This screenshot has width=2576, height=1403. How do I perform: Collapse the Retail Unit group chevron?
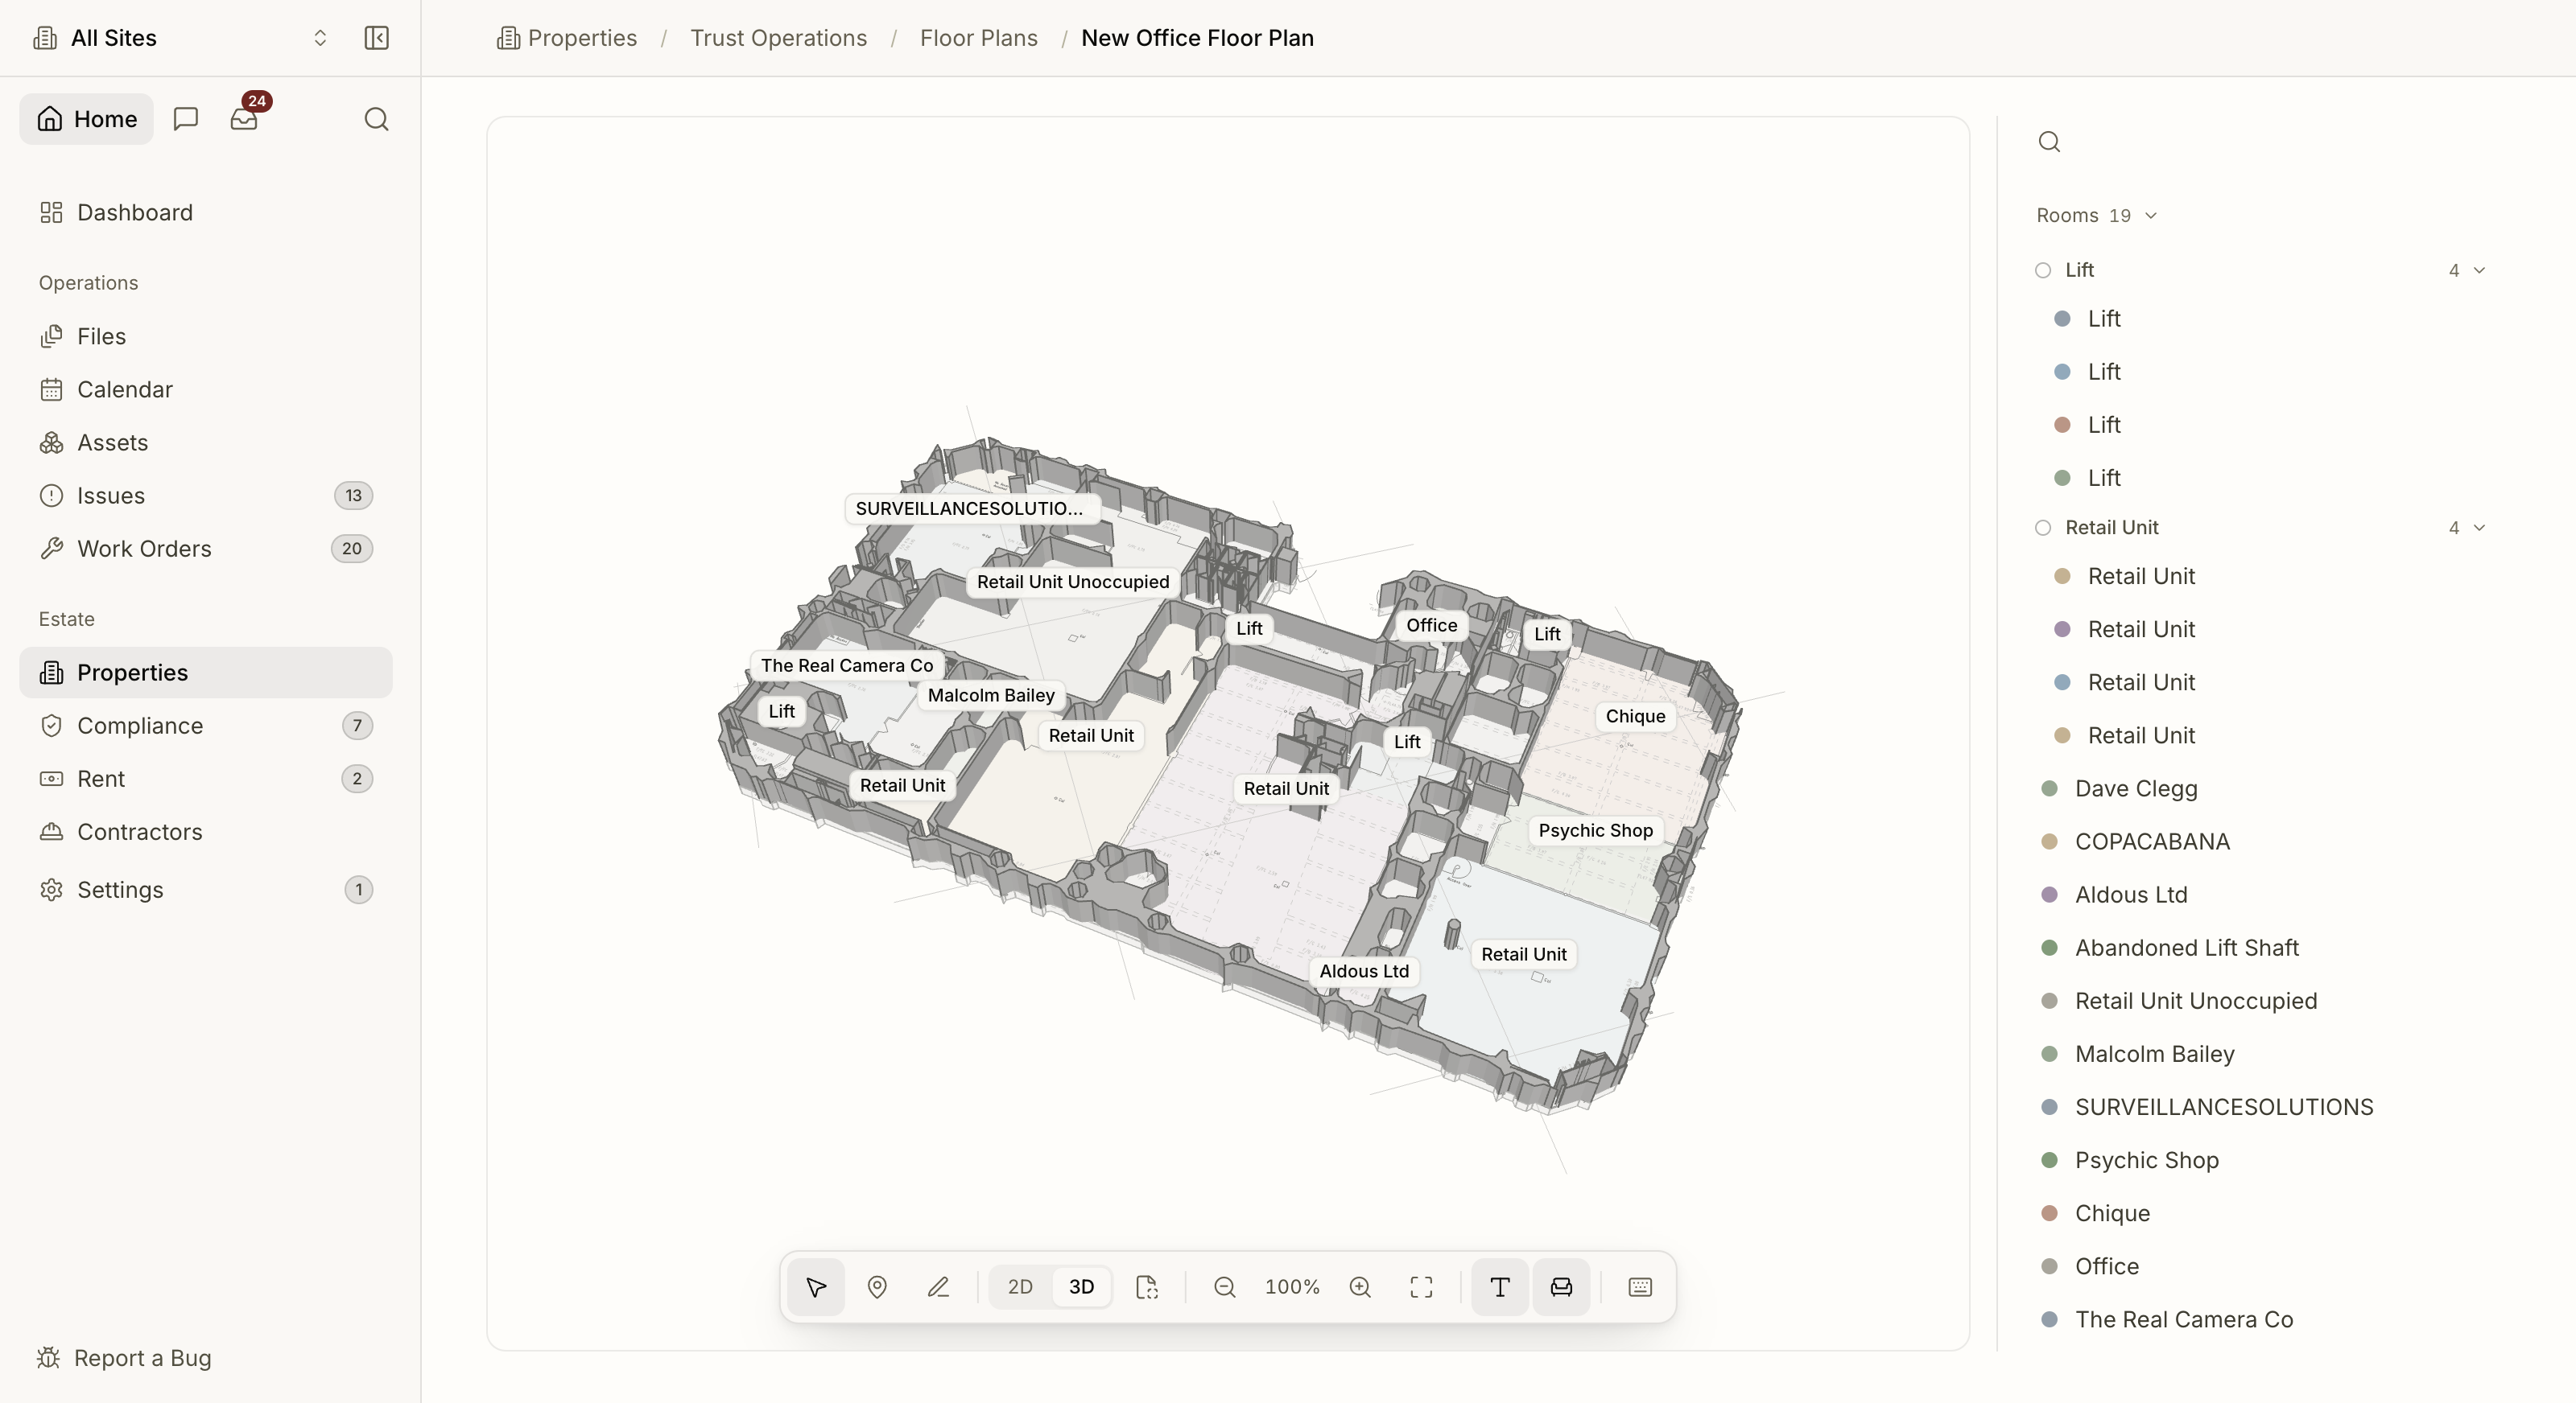[2479, 528]
